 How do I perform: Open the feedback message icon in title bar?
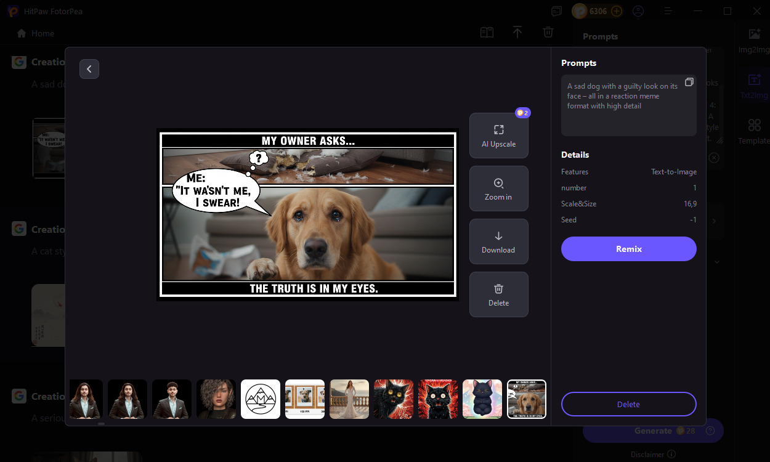(557, 11)
